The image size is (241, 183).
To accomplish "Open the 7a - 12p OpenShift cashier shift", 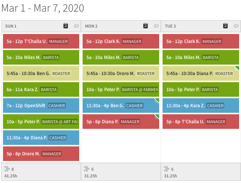I will 41,106.
